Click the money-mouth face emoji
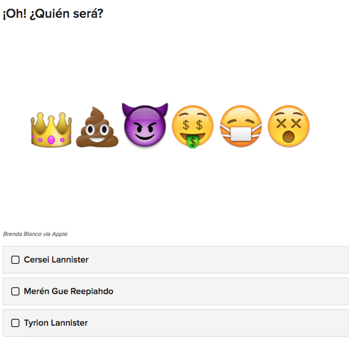350x339 pixels. (x=192, y=127)
